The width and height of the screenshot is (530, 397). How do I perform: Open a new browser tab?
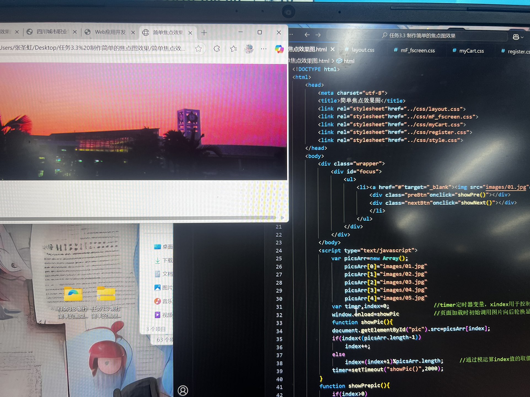point(204,33)
